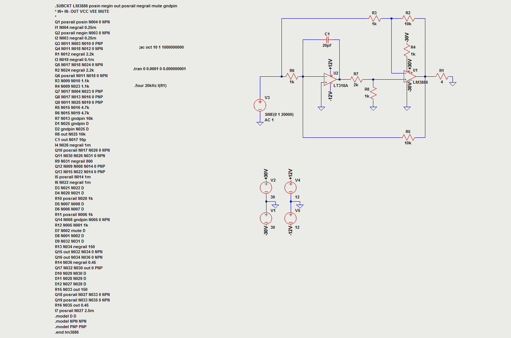Click the 'R7 N013 gndpin 10k' netlist line
Screen dimensions: 511x338
74,118
